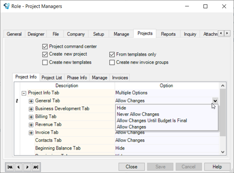Screen dimensions: 234x173
Task: Choose Never Allow Changes from list
Action: [x=138, y=114]
